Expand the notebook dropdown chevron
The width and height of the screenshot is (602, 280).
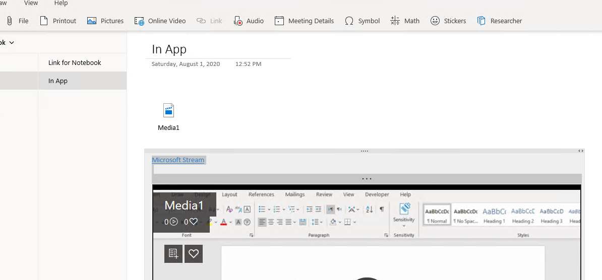[x=12, y=43]
